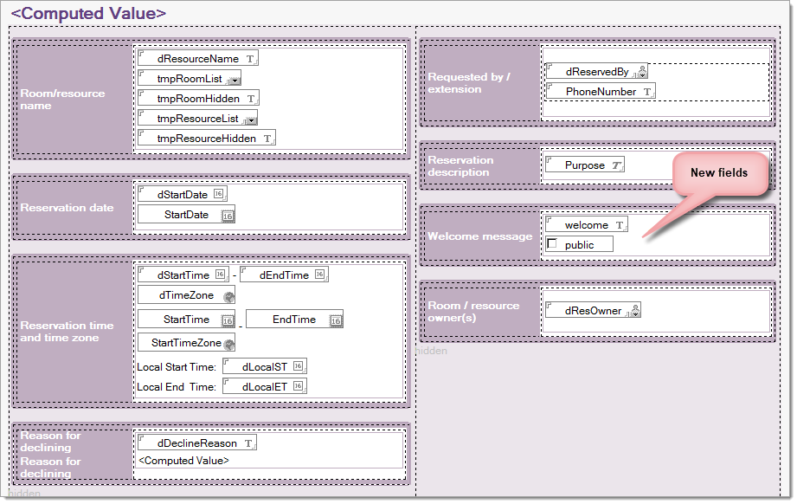Click the globe icon on StartTimeZone field
Screen dimensions: 797x504
pos(229,344)
